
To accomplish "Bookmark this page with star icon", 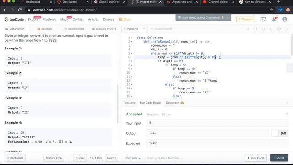I will [271, 10].
